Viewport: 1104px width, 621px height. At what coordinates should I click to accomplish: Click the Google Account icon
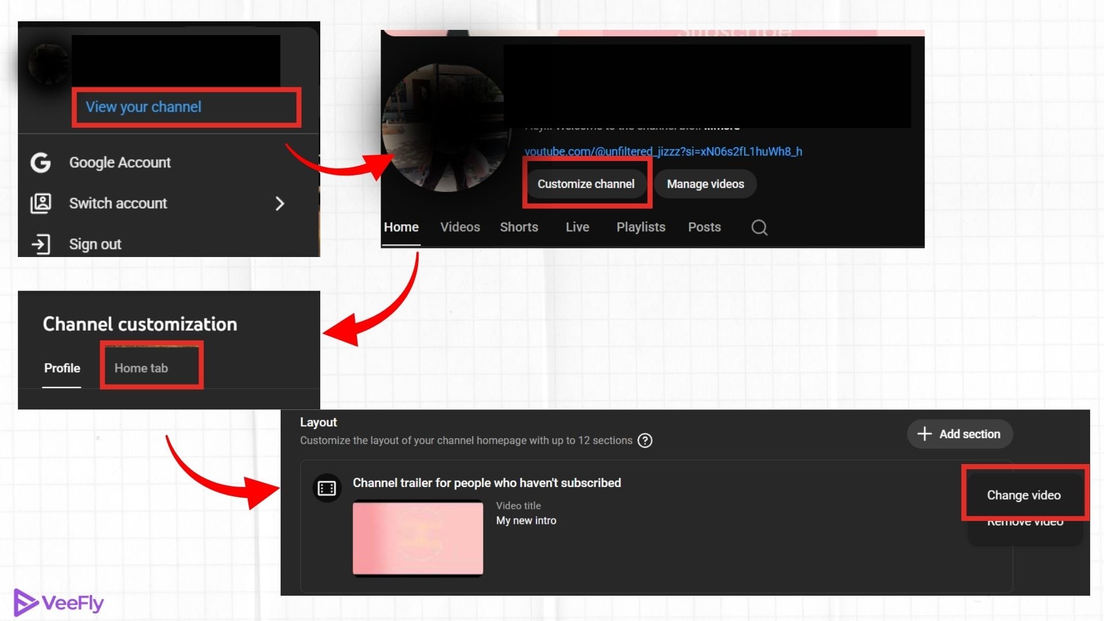point(40,163)
